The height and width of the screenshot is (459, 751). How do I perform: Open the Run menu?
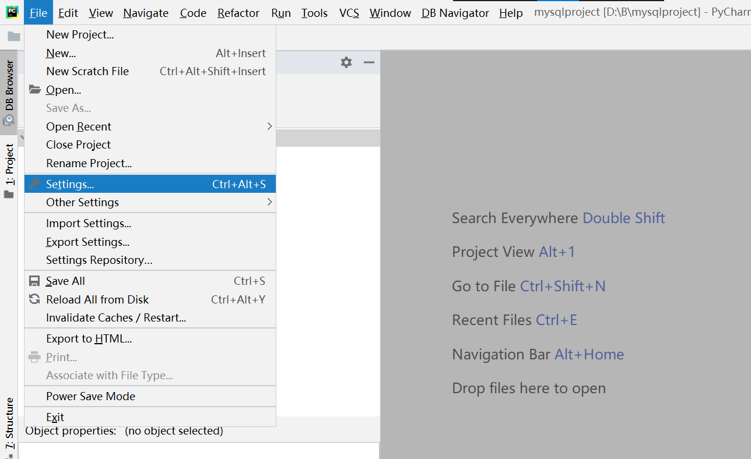click(280, 12)
